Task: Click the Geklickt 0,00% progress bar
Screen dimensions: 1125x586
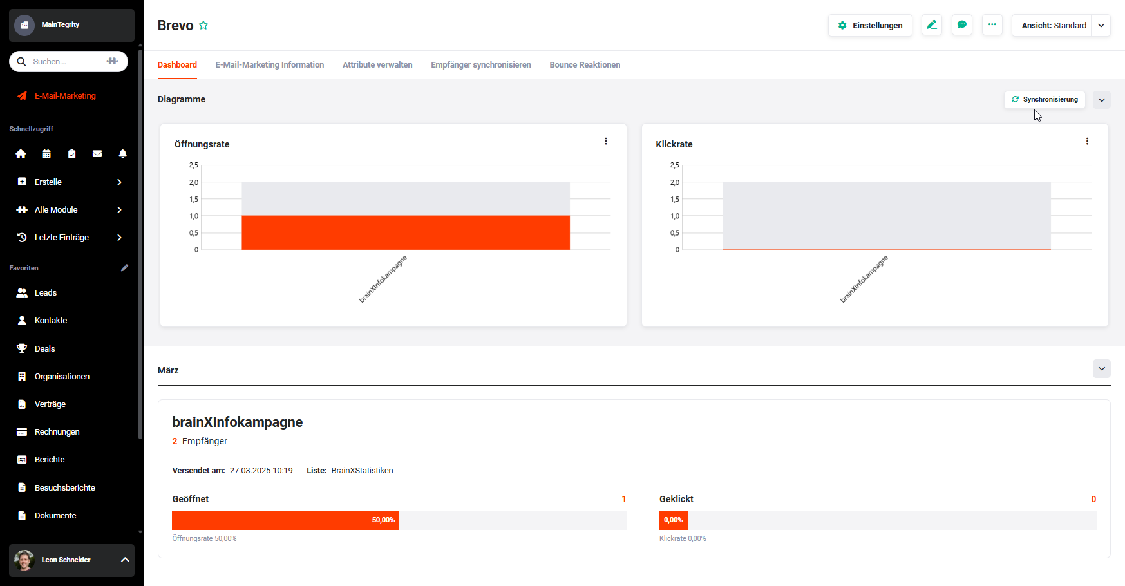Action: point(878,520)
